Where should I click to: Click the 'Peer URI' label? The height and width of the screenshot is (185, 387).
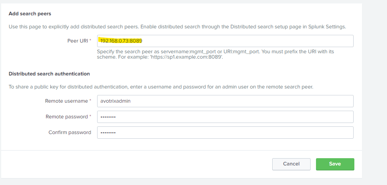pos(78,41)
